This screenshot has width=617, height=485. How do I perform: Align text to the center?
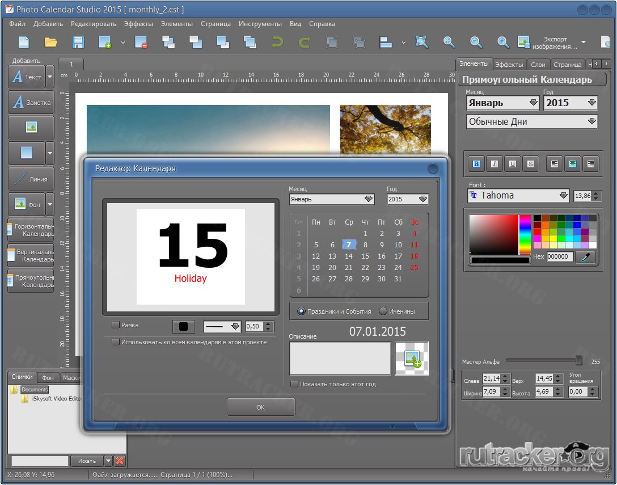pos(573,164)
